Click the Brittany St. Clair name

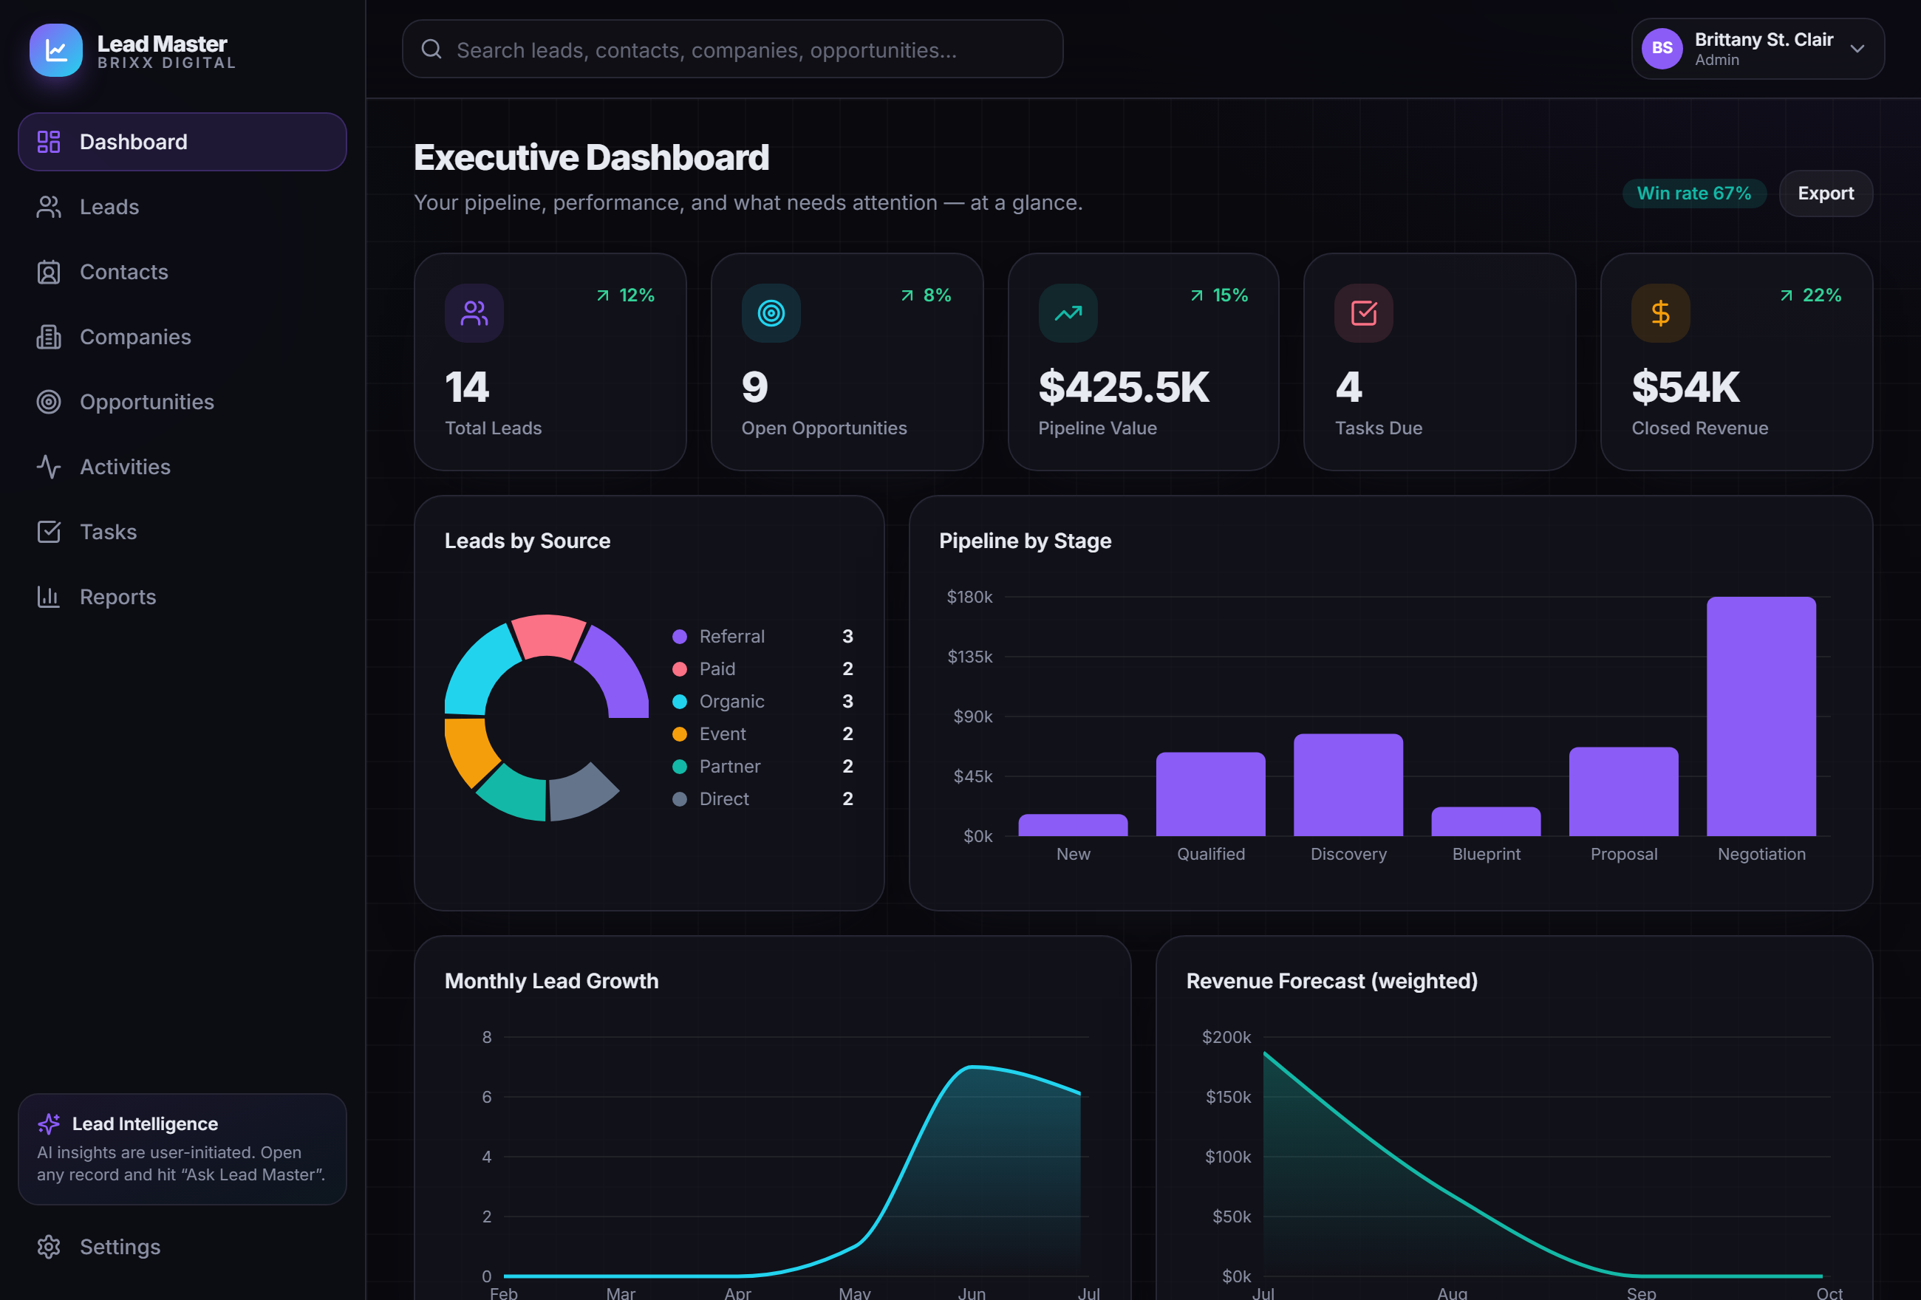pyautogui.click(x=1763, y=40)
